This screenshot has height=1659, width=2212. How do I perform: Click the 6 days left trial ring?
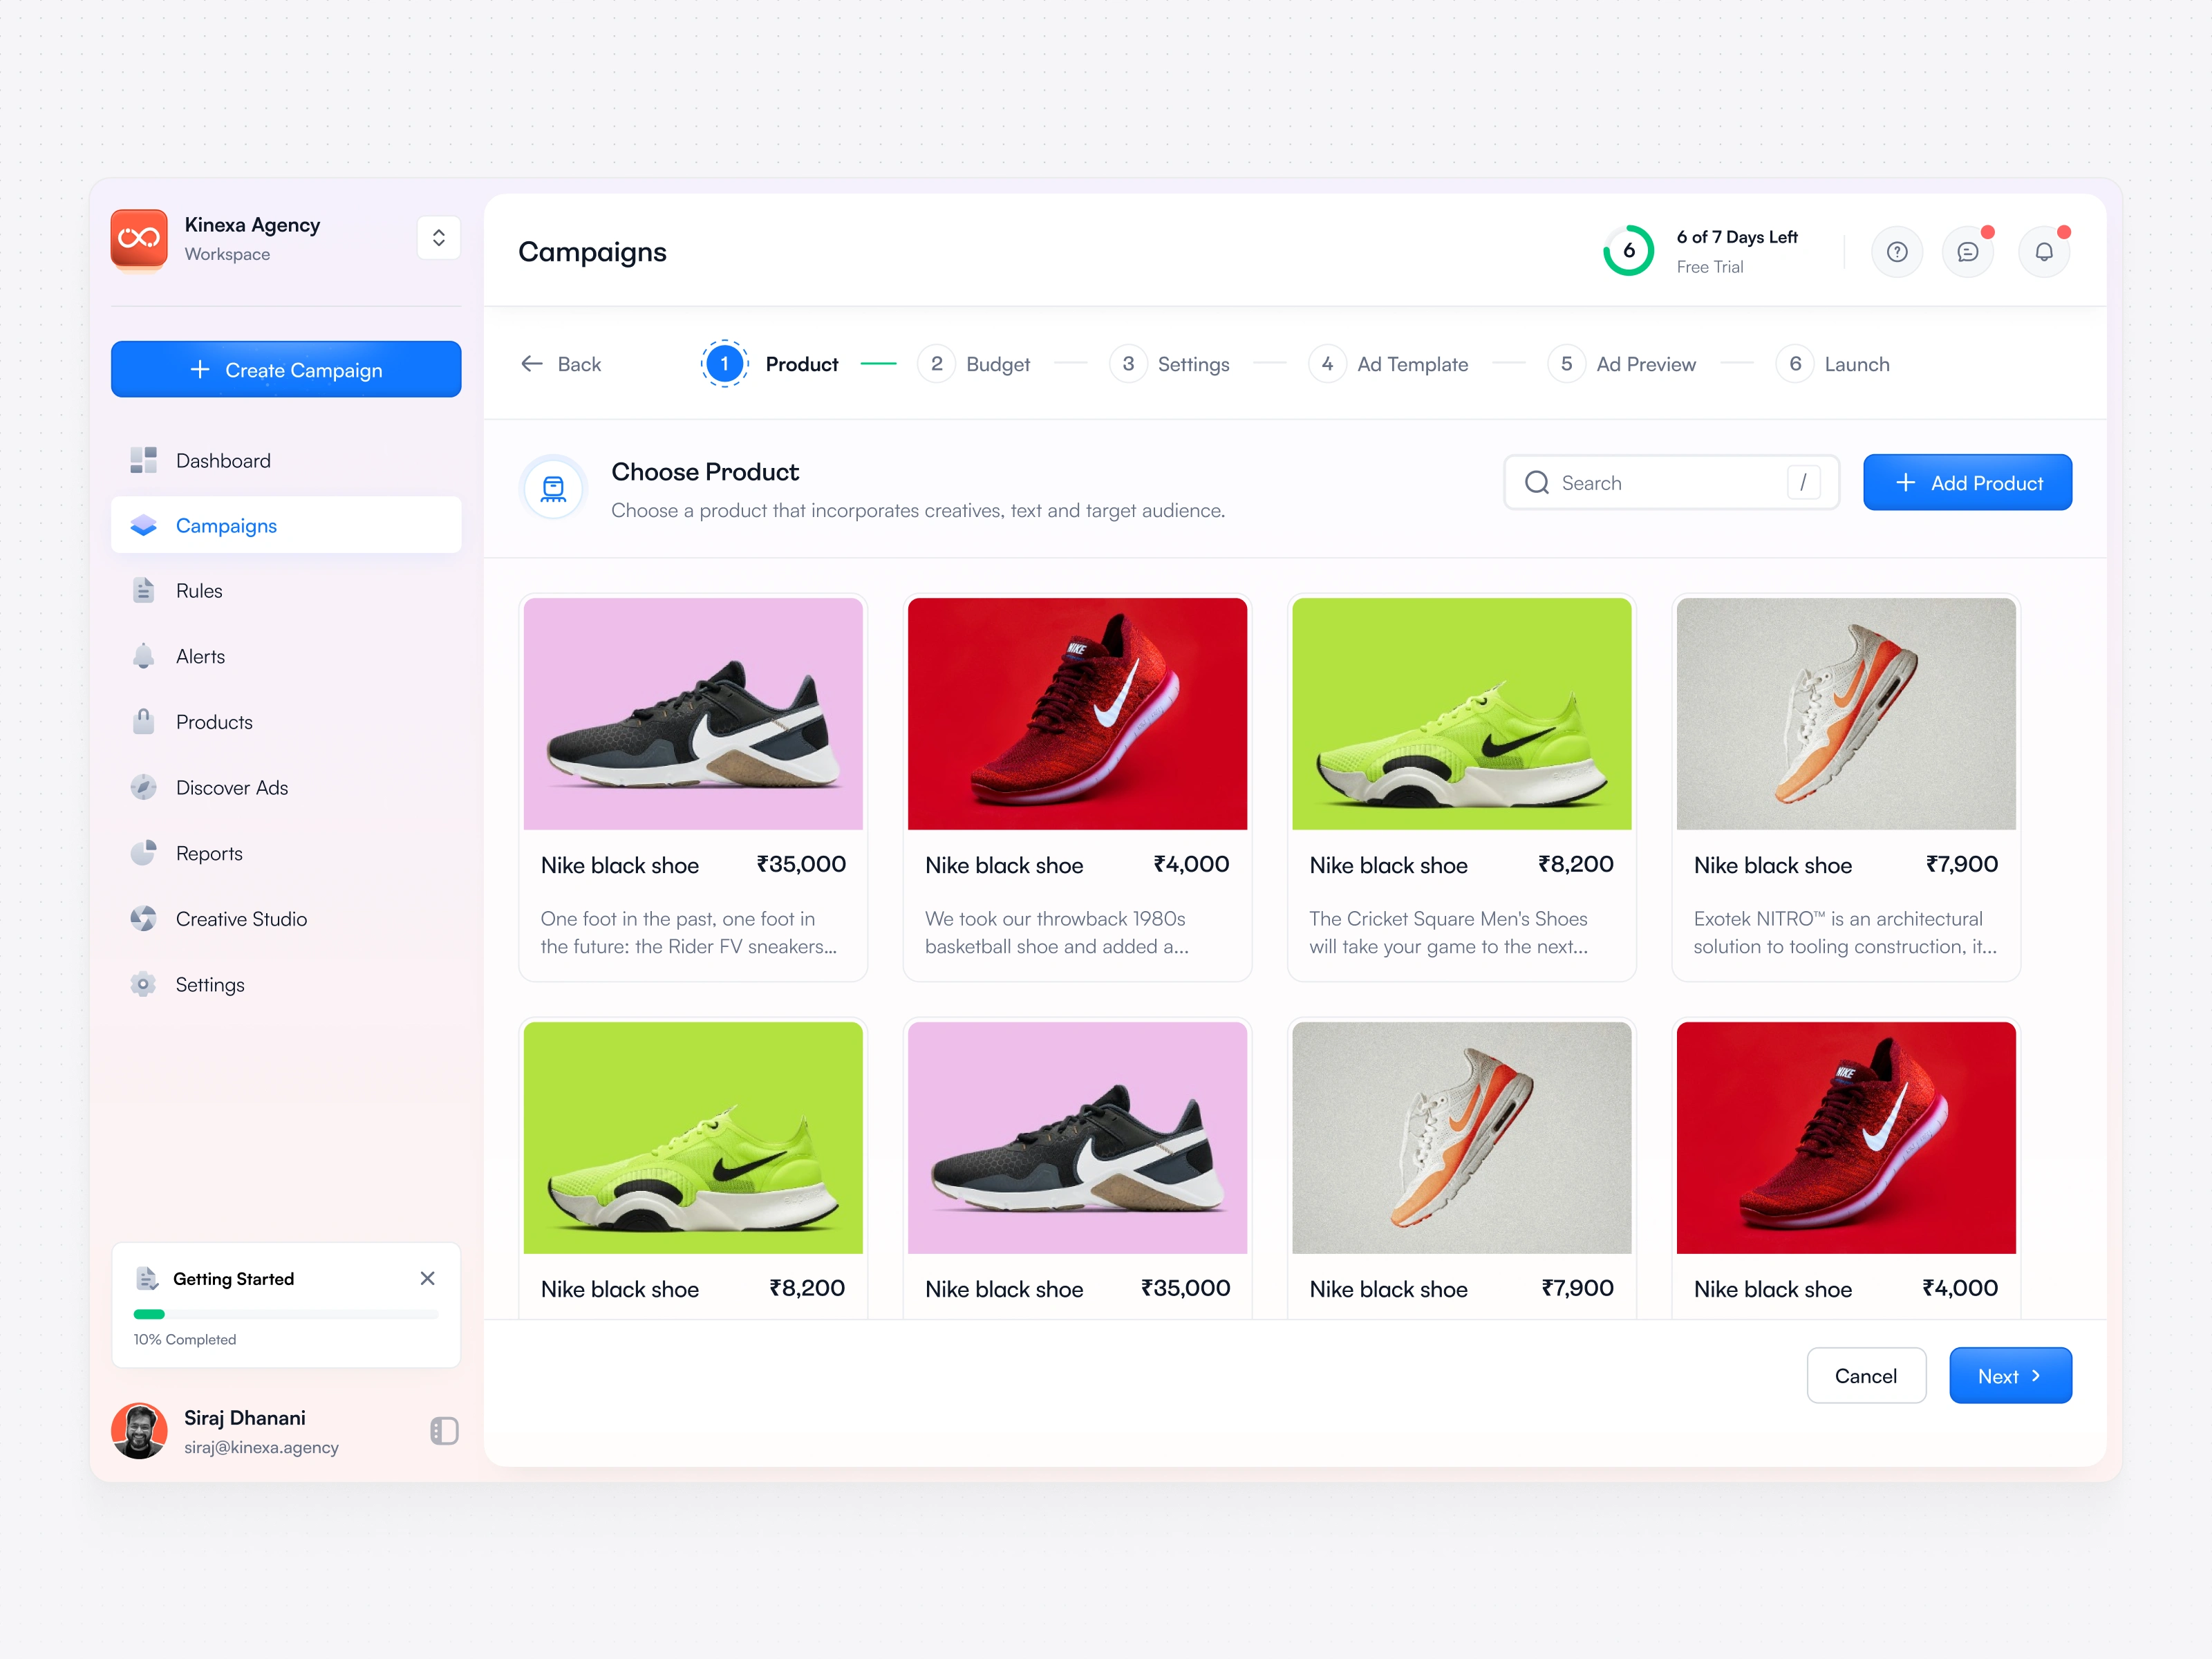(1628, 251)
